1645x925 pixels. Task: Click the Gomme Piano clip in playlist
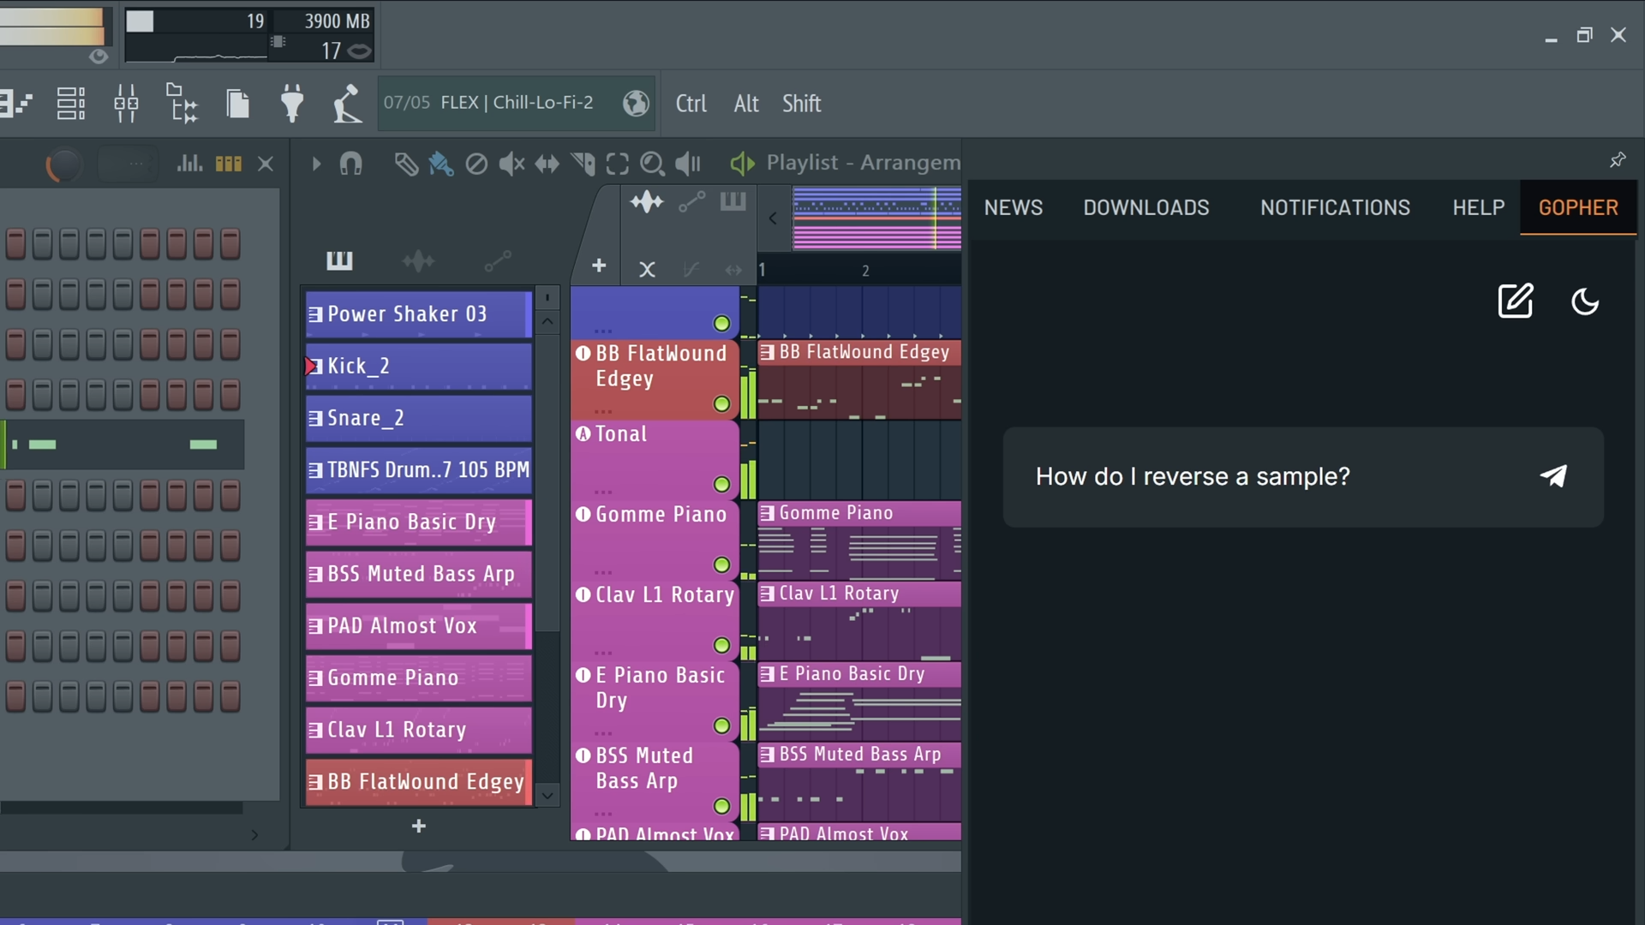[x=859, y=541]
